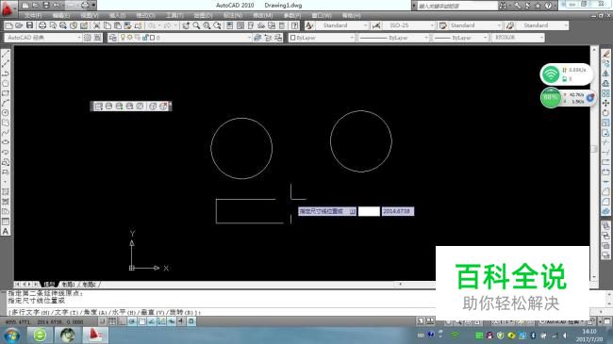The width and height of the screenshot is (613, 344).
Task: Toggle Polar tracking in status bar
Action: [x=132, y=321]
